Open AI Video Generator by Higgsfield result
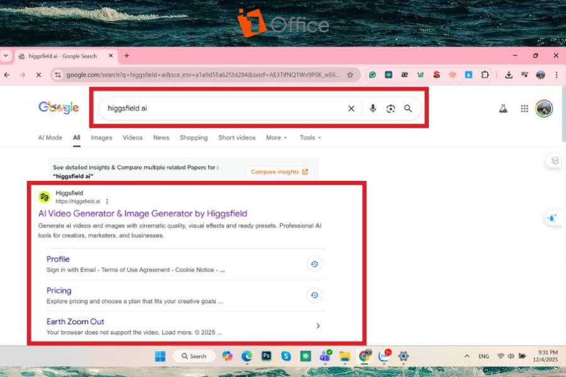The height and width of the screenshot is (377, 566). point(143,214)
